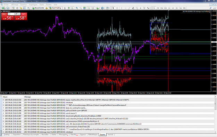Draw a horizontal line tool icon
Image resolution: width=217 pixels, height=137 pixels.
coord(126,8)
